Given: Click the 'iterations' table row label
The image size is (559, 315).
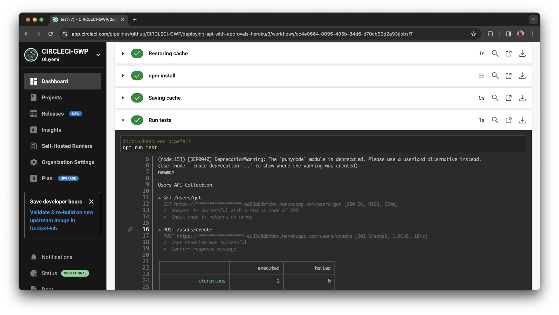Looking at the screenshot, I should click(212, 281).
